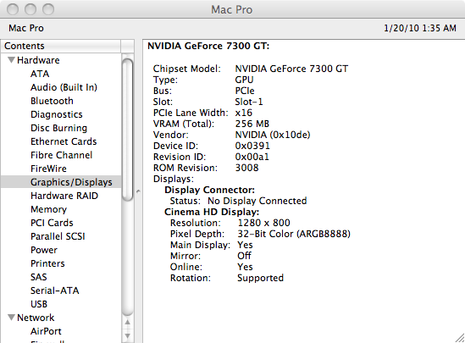Select the SAS entry
The width and height of the screenshot is (465, 343).
(39, 277)
